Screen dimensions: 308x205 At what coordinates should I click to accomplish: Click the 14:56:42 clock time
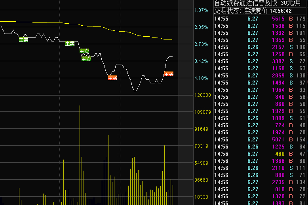pos(281,11)
